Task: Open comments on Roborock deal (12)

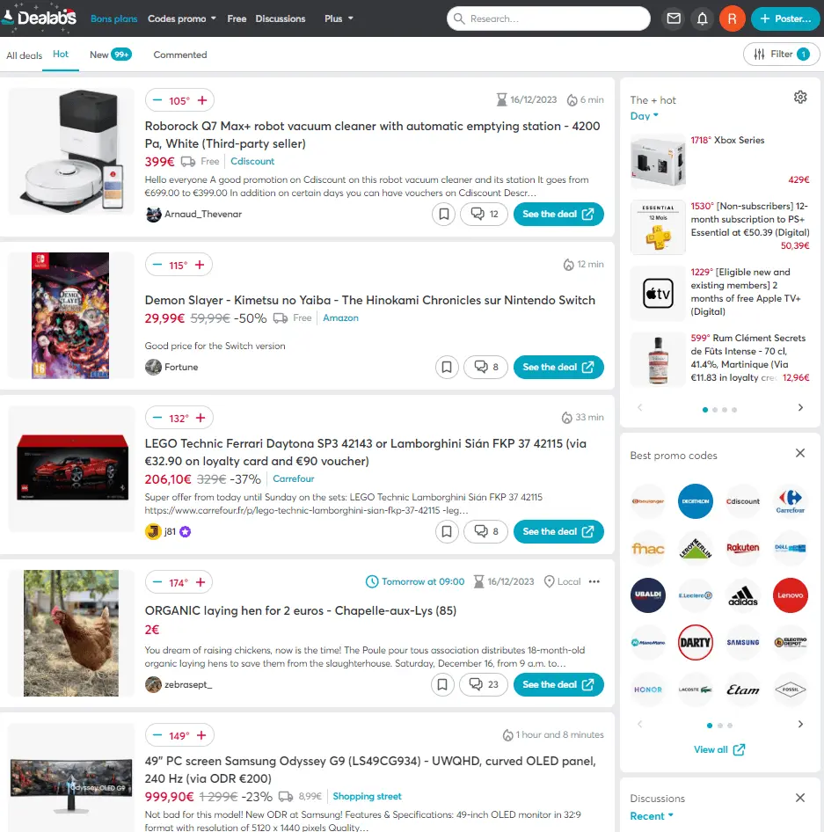Action: (484, 214)
